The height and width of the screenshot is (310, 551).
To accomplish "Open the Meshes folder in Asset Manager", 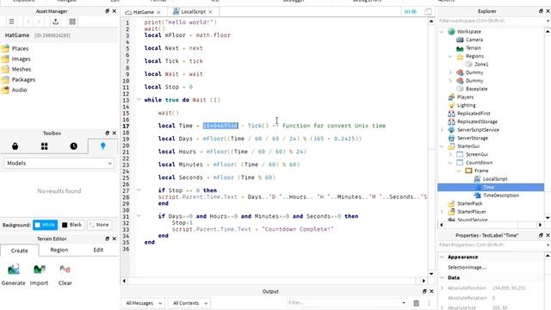I will coord(16,69).
